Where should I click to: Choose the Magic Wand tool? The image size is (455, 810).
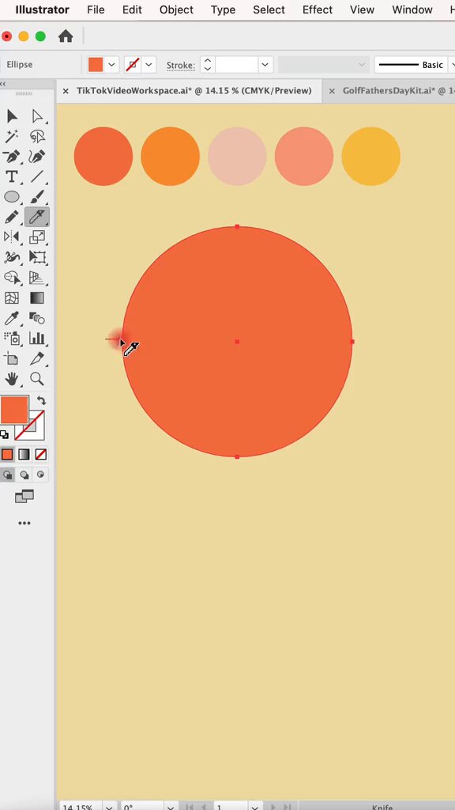tap(12, 136)
